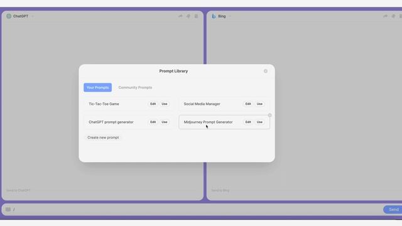
Task: Select the ChatGPT prompt generator title
Action: (111, 122)
